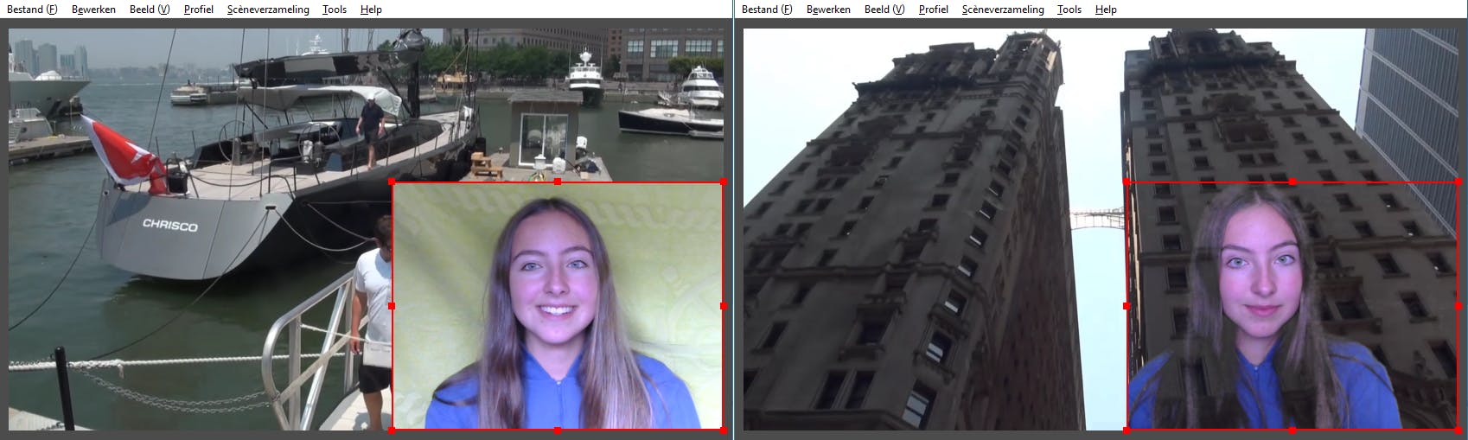Open the Bewerken menu in the left window
Image resolution: width=1468 pixels, height=440 pixels.
point(94,10)
